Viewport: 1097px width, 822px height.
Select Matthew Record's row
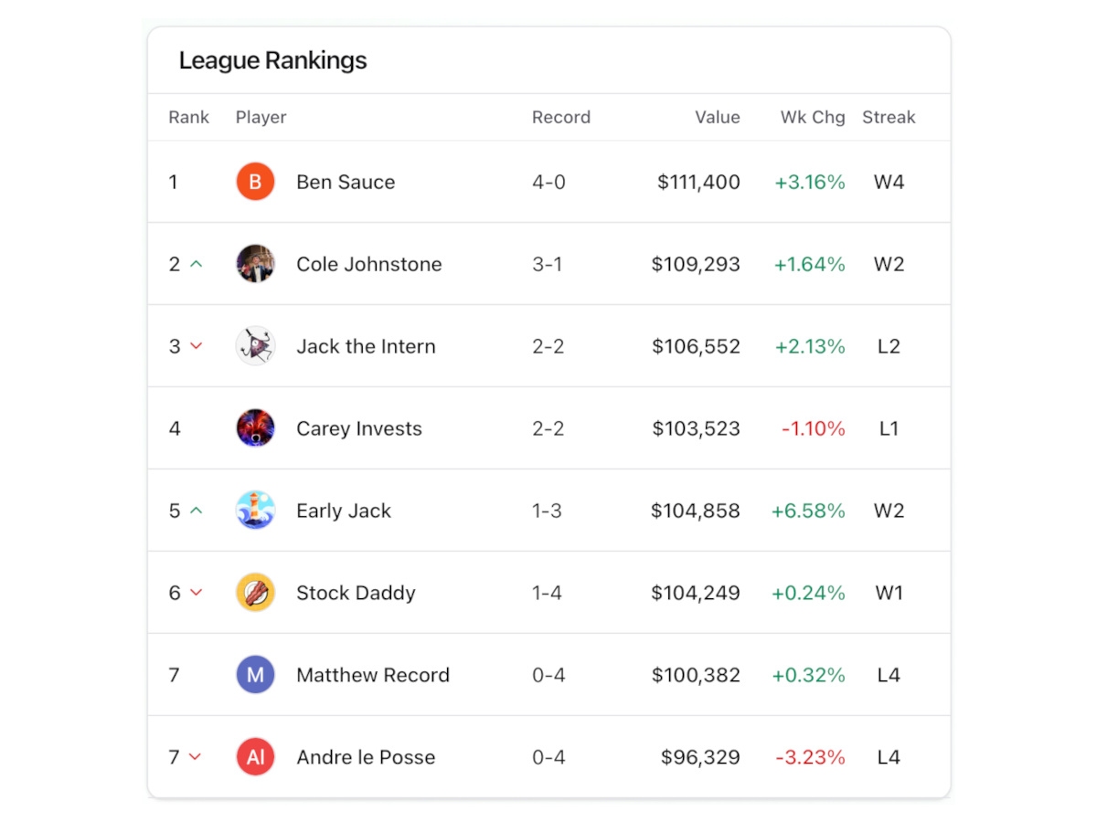(548, 674)
